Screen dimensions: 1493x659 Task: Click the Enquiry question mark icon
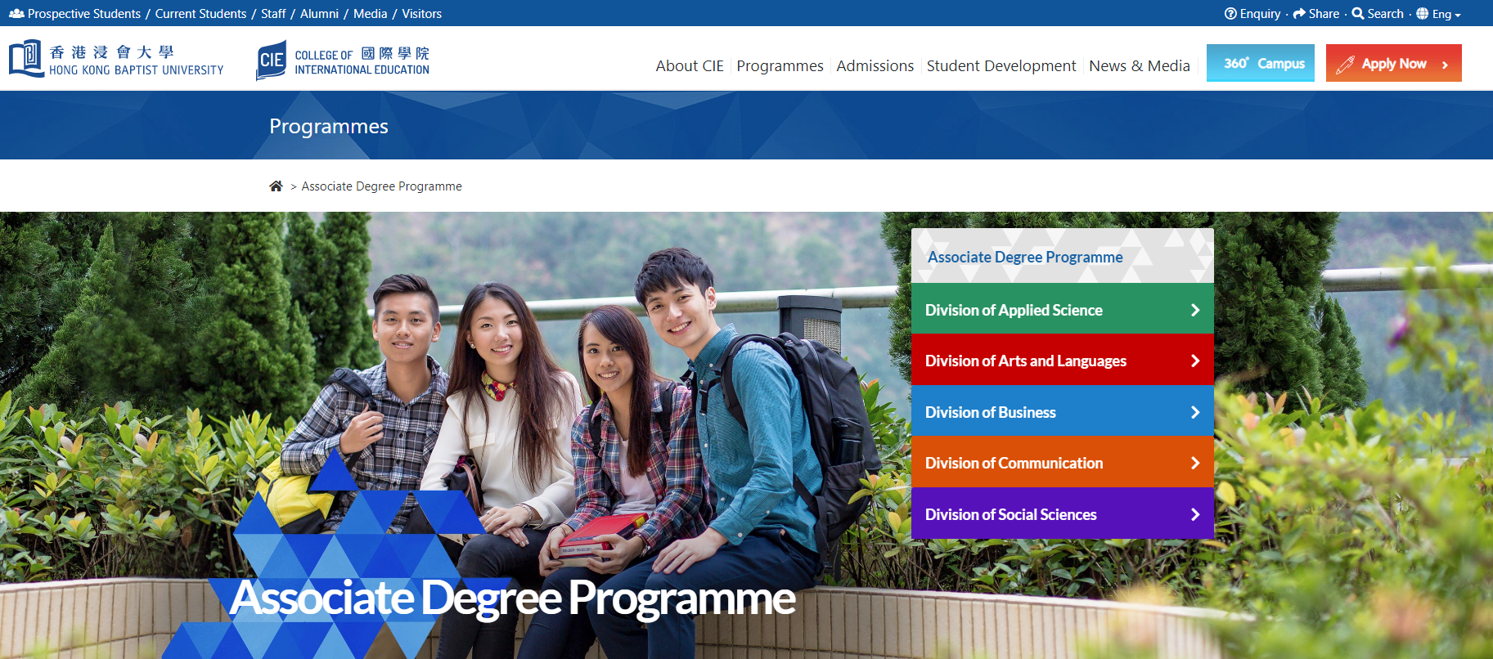[x=1230, y=14]
